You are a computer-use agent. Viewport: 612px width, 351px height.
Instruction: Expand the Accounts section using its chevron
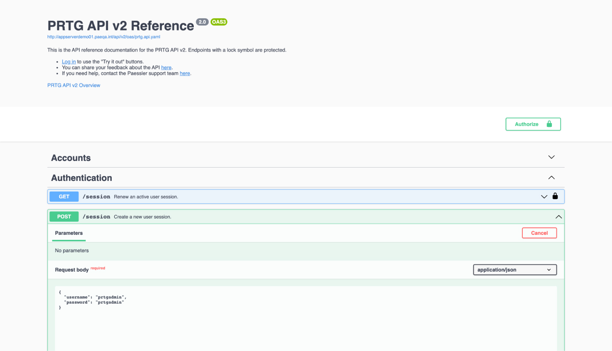pyautogui.click(x=551, y=157)
